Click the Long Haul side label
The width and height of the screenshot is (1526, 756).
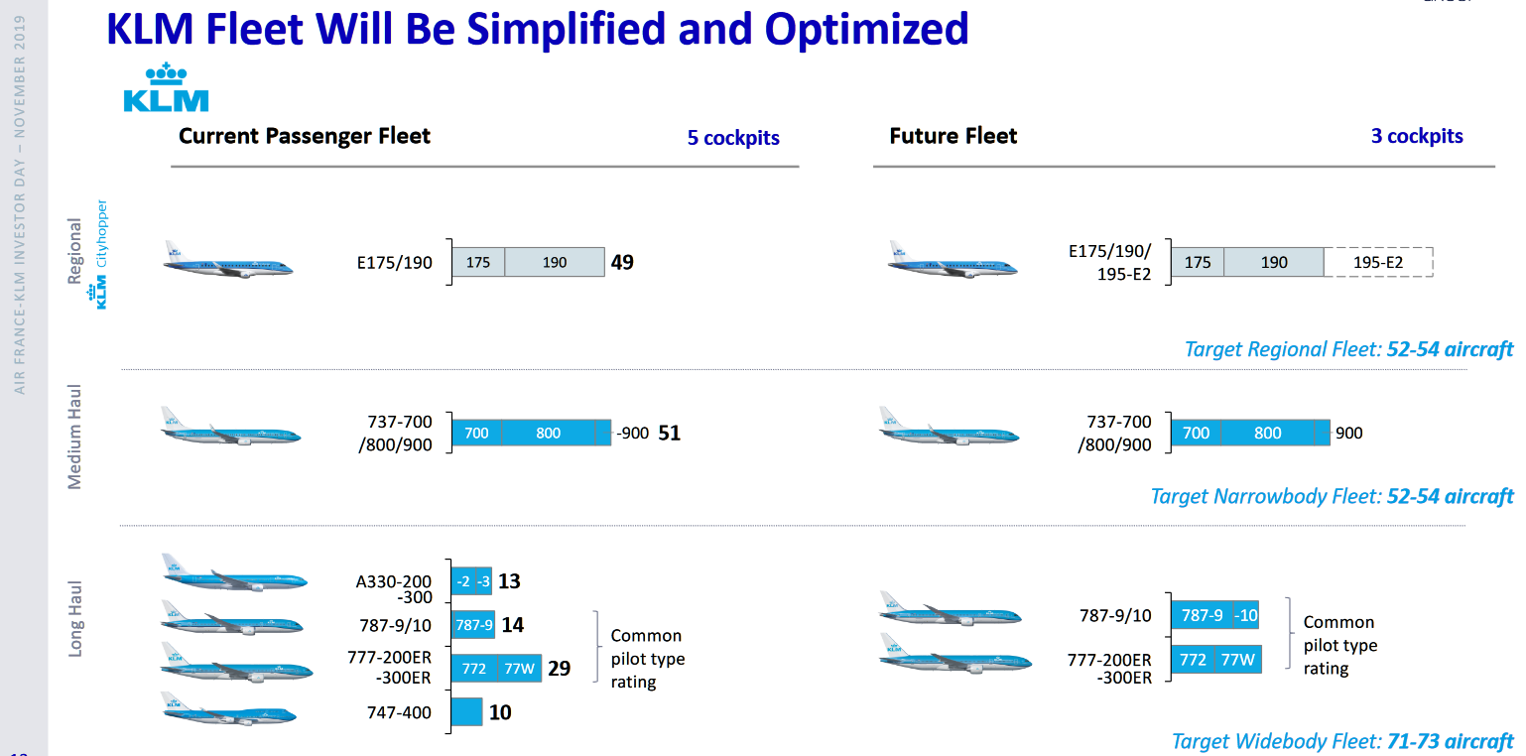75,618
